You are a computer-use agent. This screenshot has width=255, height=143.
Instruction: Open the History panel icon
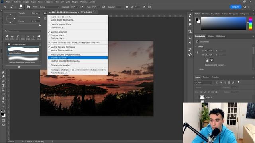click(190, 15)
